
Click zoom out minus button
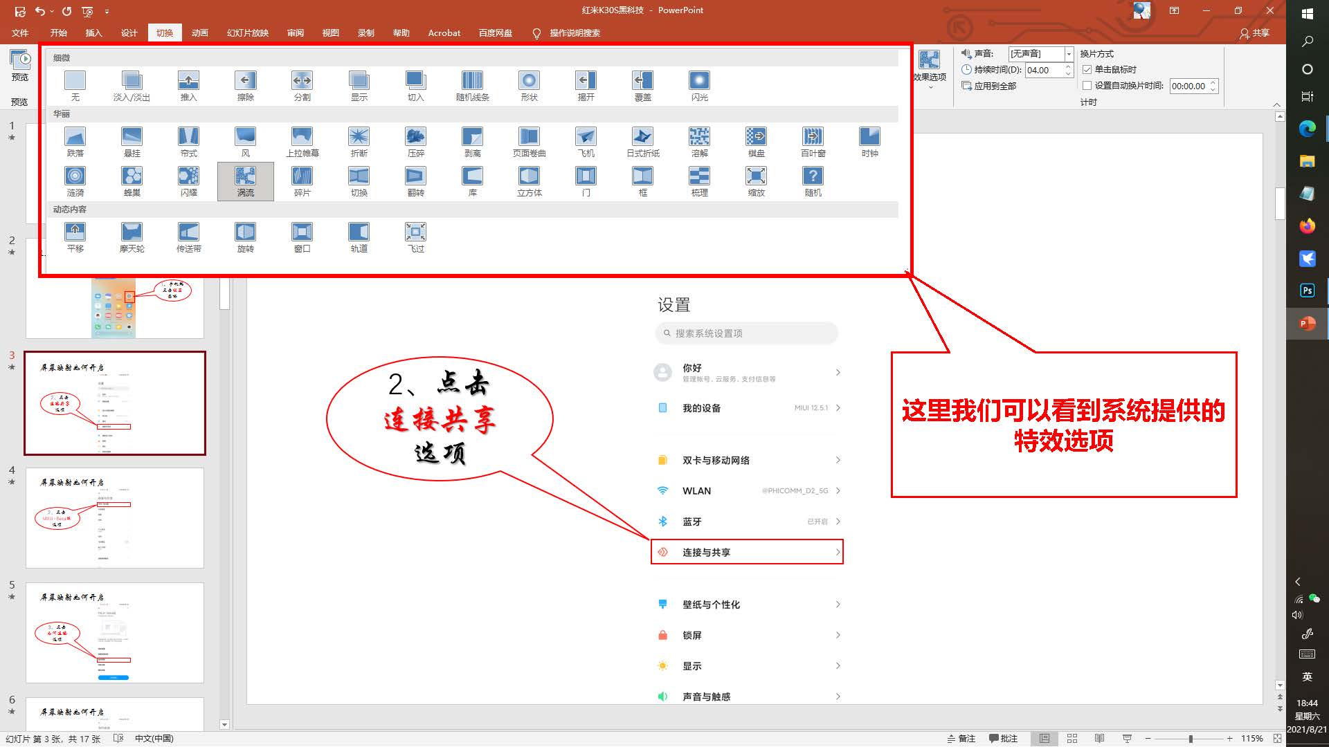coord(1148,739)
